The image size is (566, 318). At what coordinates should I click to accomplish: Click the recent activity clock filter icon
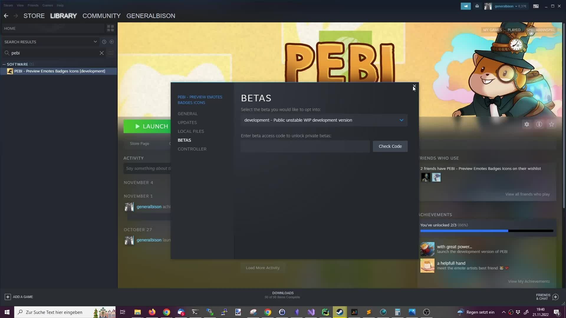coord(104,42)
